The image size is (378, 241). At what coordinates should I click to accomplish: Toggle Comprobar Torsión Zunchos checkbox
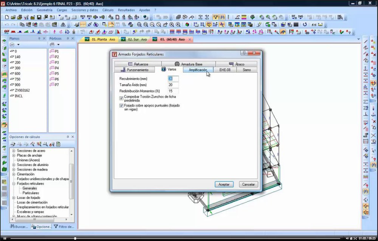tap(121, 98)
